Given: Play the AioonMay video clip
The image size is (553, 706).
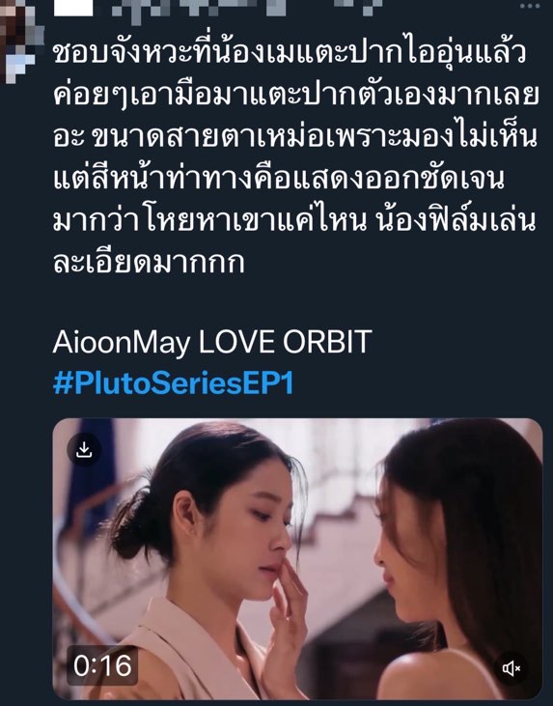Looking at the screenshot, I should [298, 558].
